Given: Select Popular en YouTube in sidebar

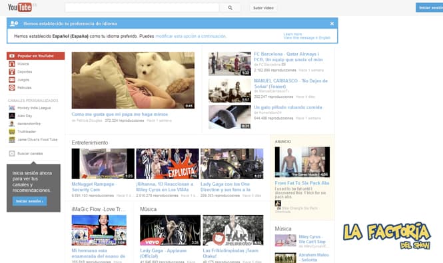Looking at the screenshot, I should (x=35, y=56).
